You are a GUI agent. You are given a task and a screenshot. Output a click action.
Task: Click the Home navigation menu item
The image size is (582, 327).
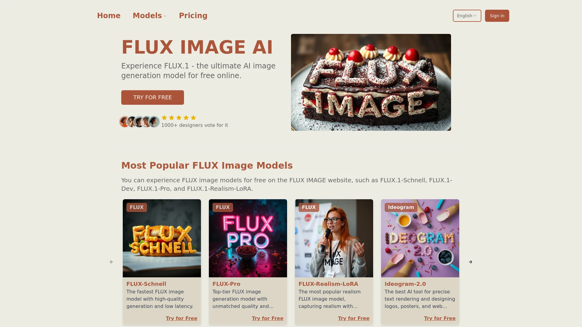point(108,15)
